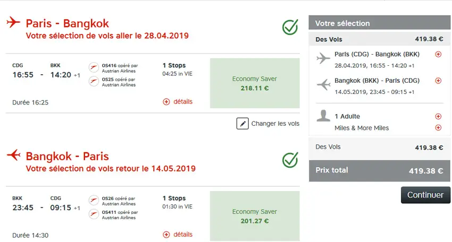The height and width of the screenshot is (242, 452).
Task: Click the adult passenger silhouette icon
Action: [323, 116]
